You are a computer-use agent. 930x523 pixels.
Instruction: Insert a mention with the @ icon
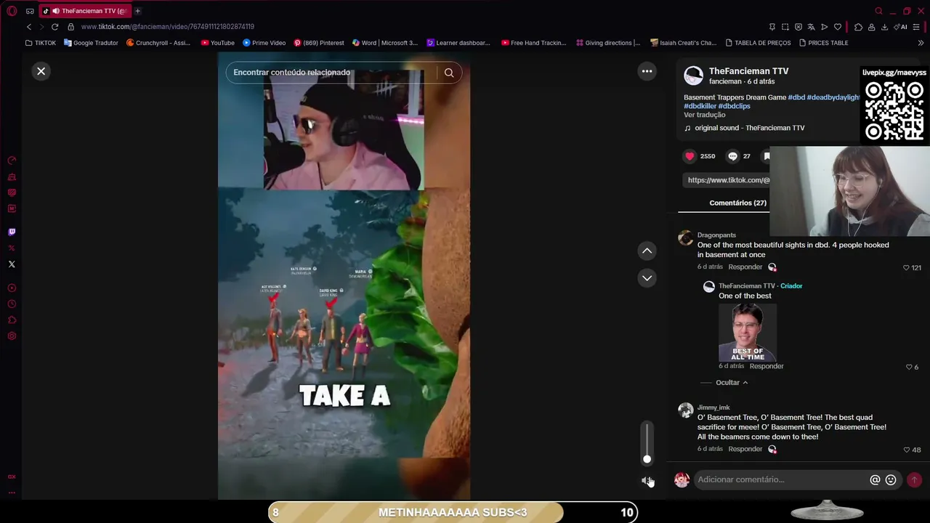click(875, 480)
